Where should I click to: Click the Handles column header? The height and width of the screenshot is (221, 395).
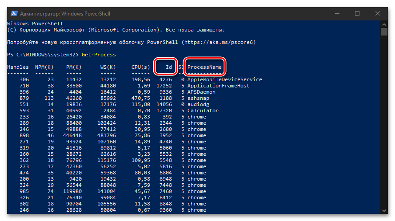[x=18, y=67]
